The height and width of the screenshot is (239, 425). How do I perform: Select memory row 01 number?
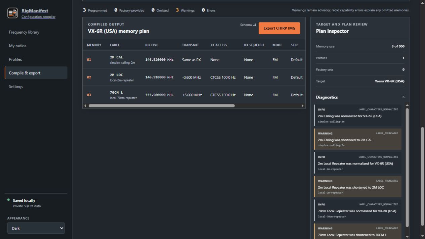click(x=89, y=60)
